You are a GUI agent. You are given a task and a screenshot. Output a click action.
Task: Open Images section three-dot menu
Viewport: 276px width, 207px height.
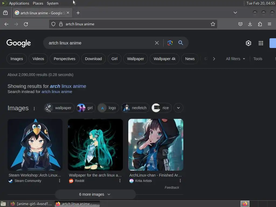34,109
